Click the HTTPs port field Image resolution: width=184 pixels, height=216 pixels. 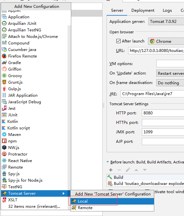[163, 123]
